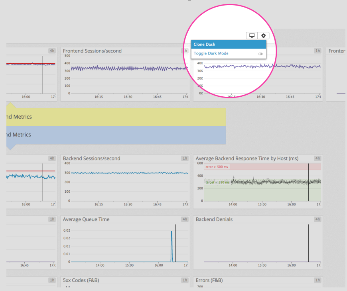Click 1h badge on Errors (F&B) widget
Viewport: 347px width, 291px height.
317,280
